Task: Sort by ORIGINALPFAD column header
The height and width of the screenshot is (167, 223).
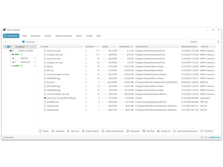Action: pyautogui.click(x=157, y=46)
